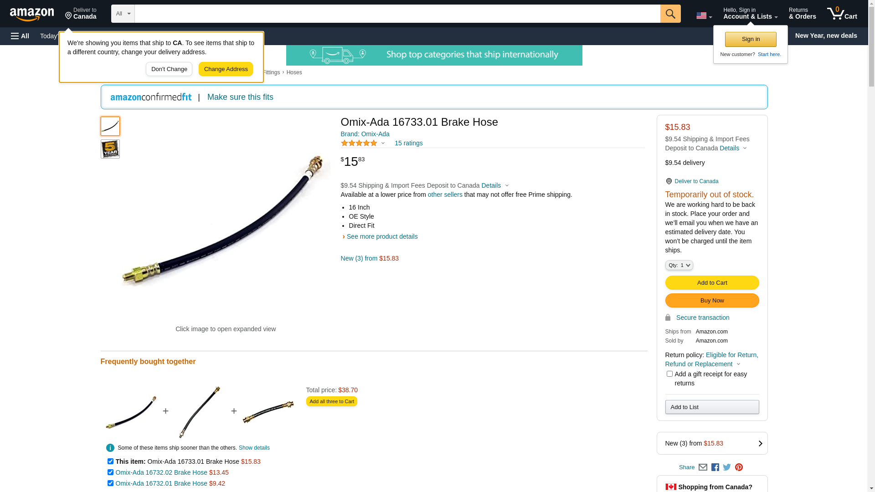Share on Pinterest icon
This screenshot has width=875, height=492.
739,467
